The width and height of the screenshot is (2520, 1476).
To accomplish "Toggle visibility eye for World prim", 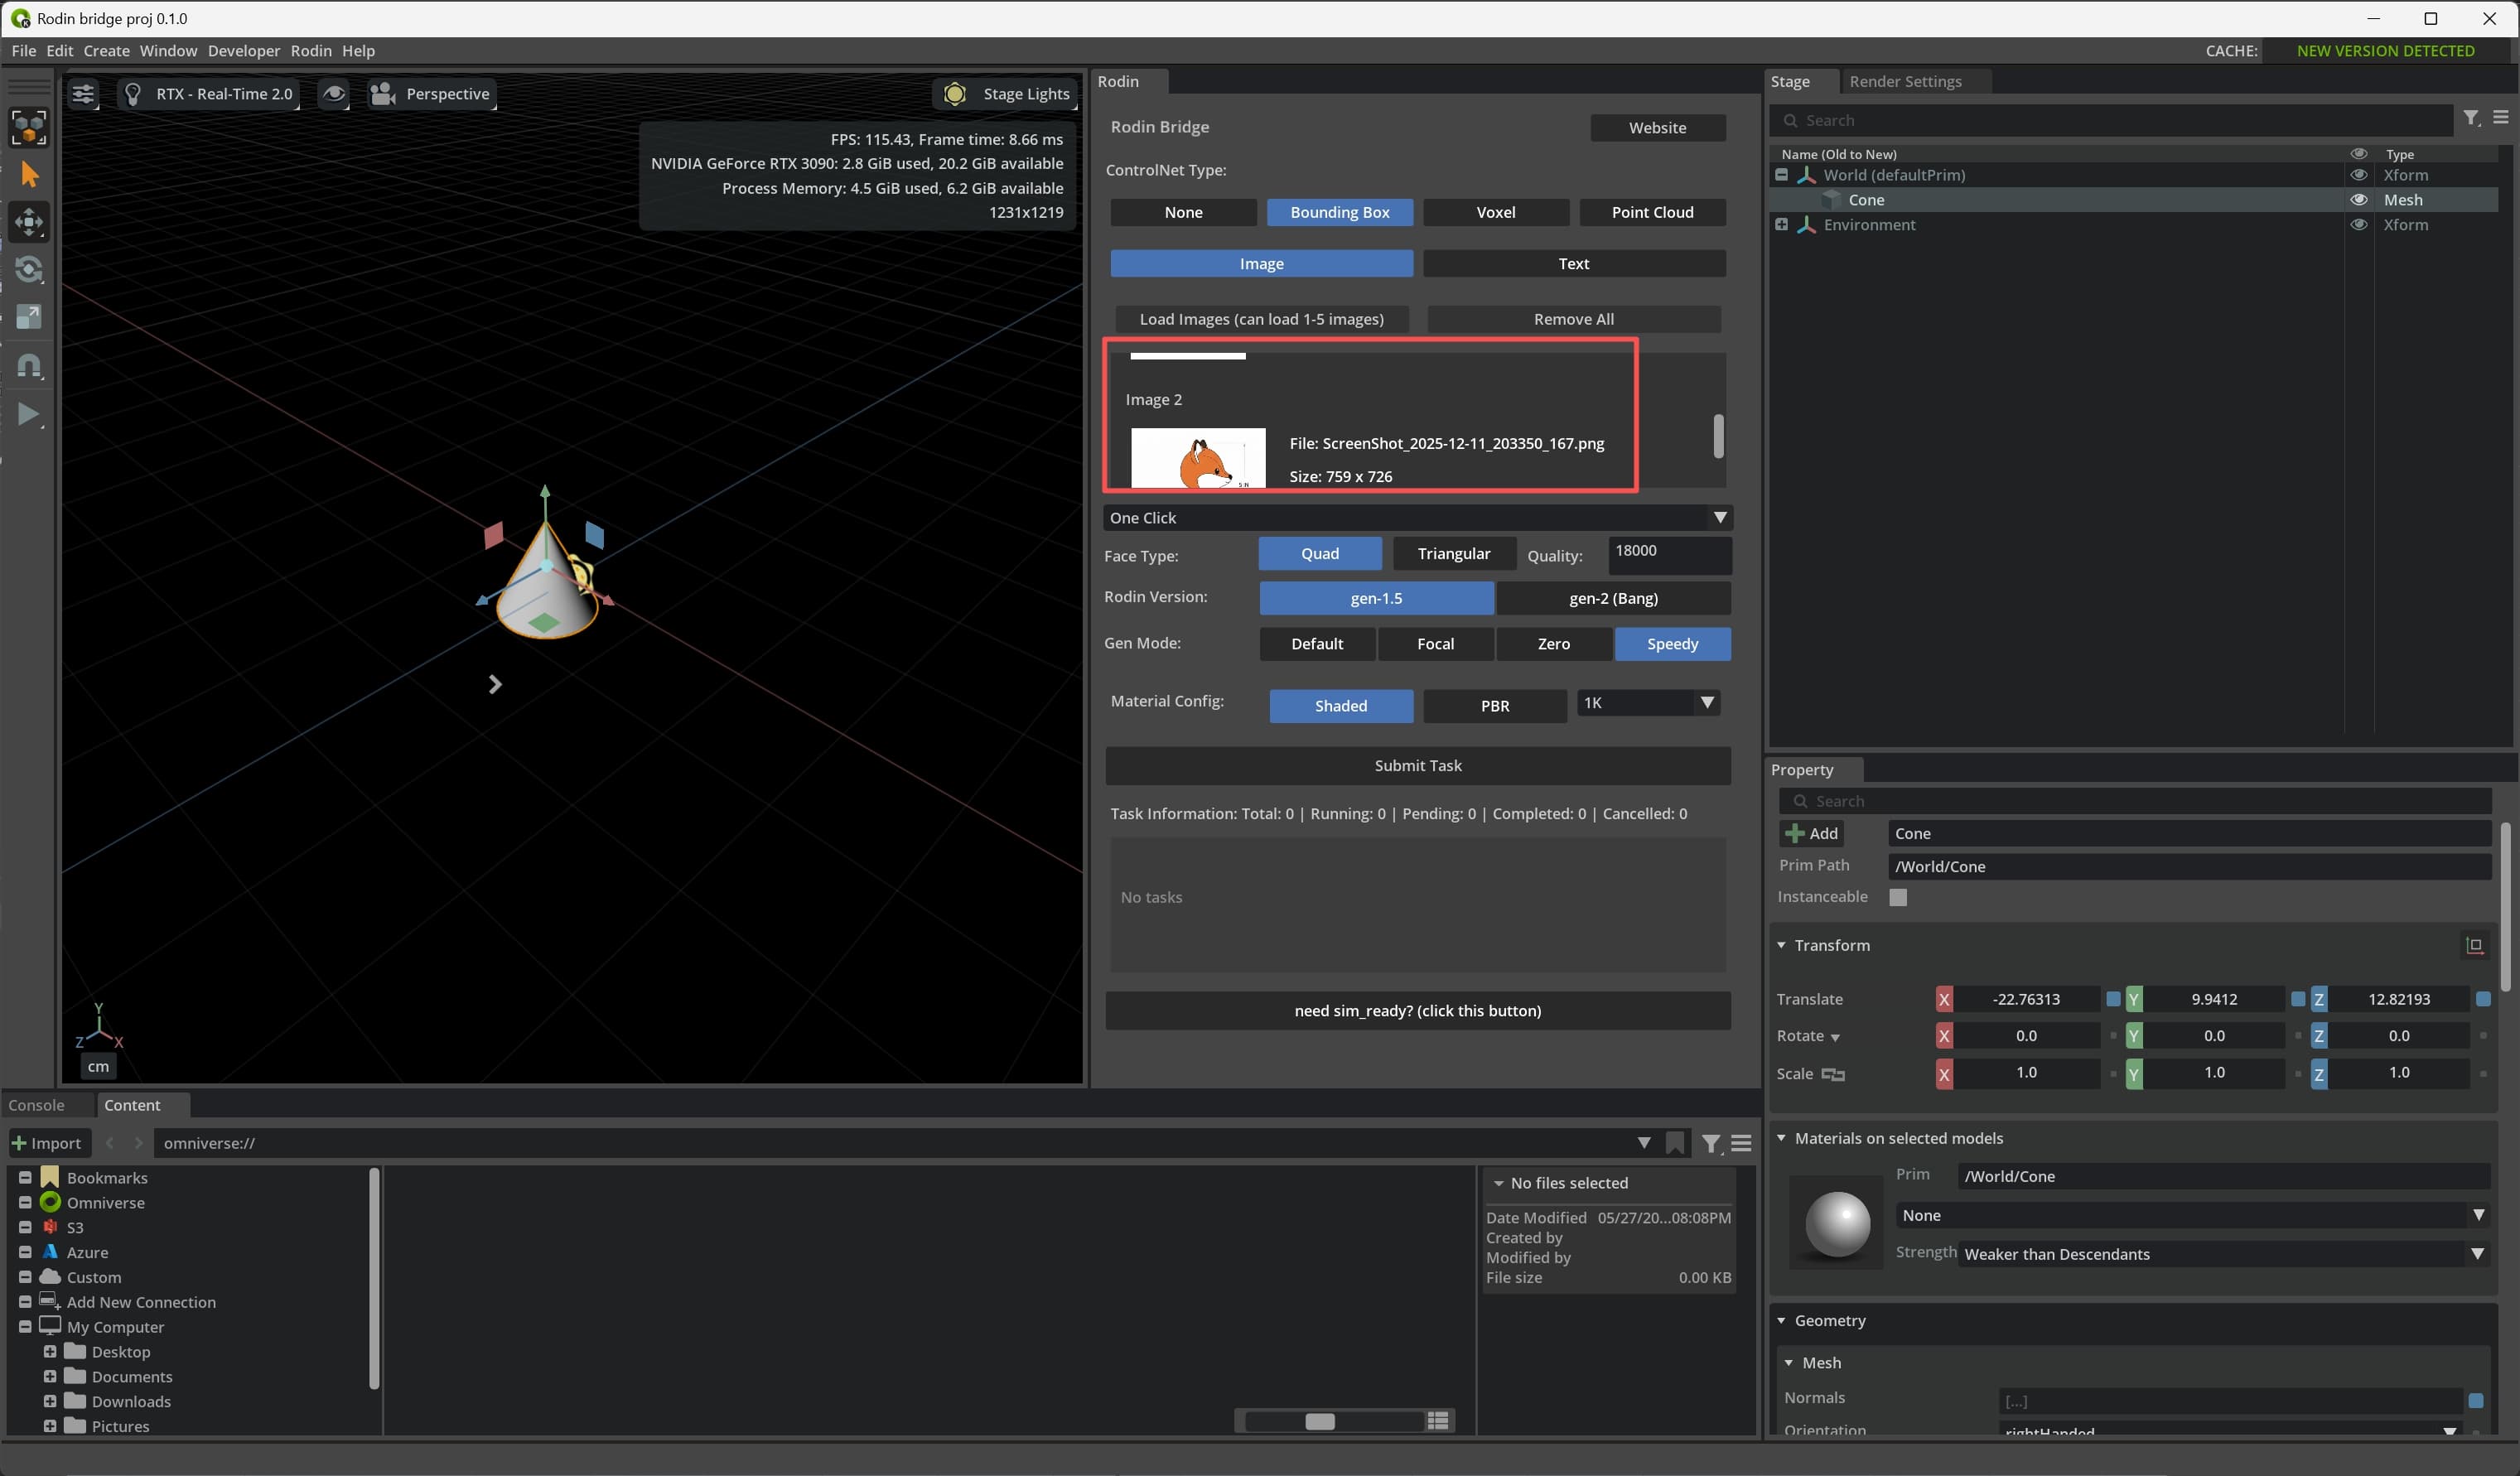I will 2359,175.
